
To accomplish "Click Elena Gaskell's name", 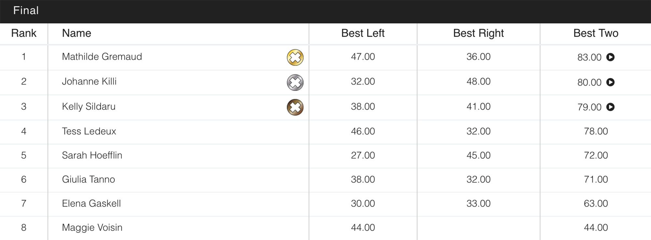I will [91, 203].
